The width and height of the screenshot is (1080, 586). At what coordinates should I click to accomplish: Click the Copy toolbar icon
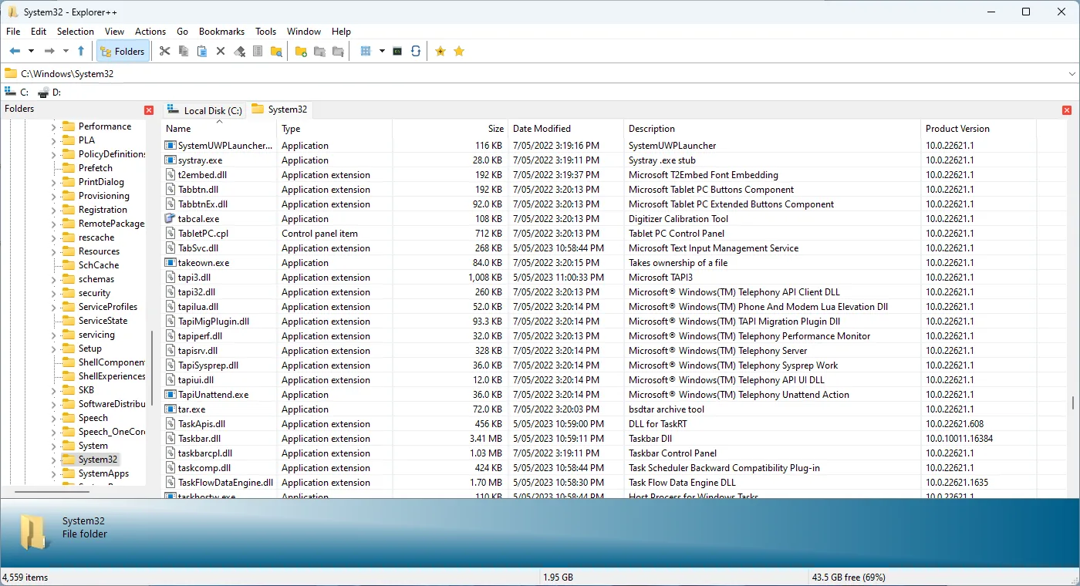[x=184, y=51]
